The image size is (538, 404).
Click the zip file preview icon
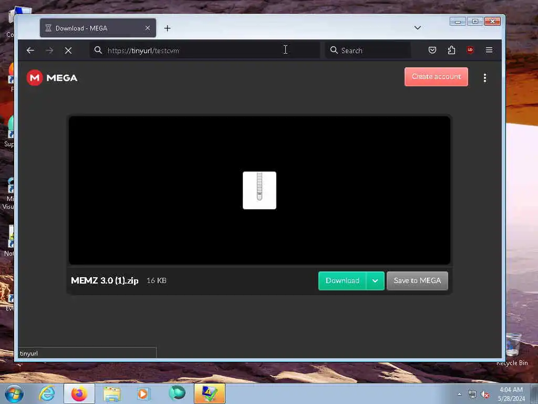coord(260,190)
